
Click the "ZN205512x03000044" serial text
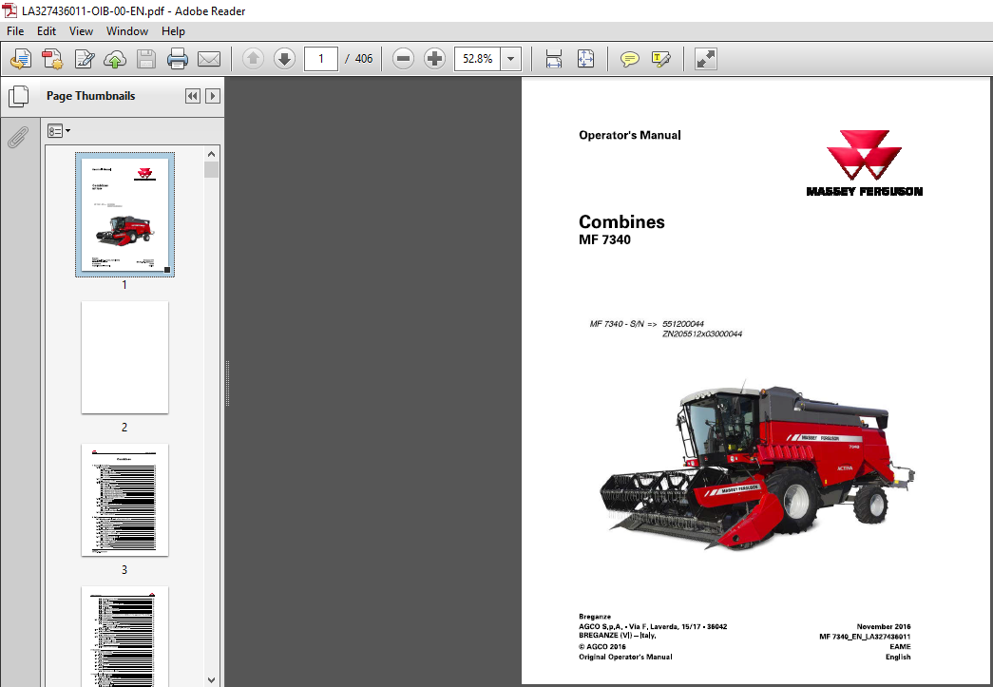click(x=702, y=334)
